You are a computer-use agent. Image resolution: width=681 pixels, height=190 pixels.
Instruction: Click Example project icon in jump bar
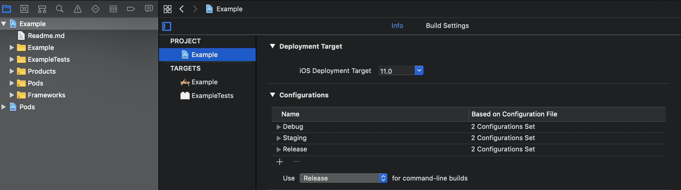click(x=209, y=9)
